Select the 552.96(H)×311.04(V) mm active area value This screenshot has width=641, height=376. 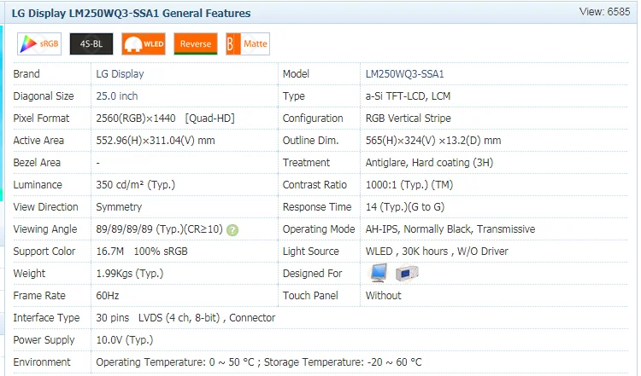[x=156, y=141]
